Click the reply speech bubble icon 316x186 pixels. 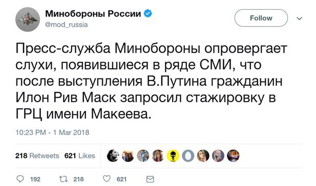20,179
